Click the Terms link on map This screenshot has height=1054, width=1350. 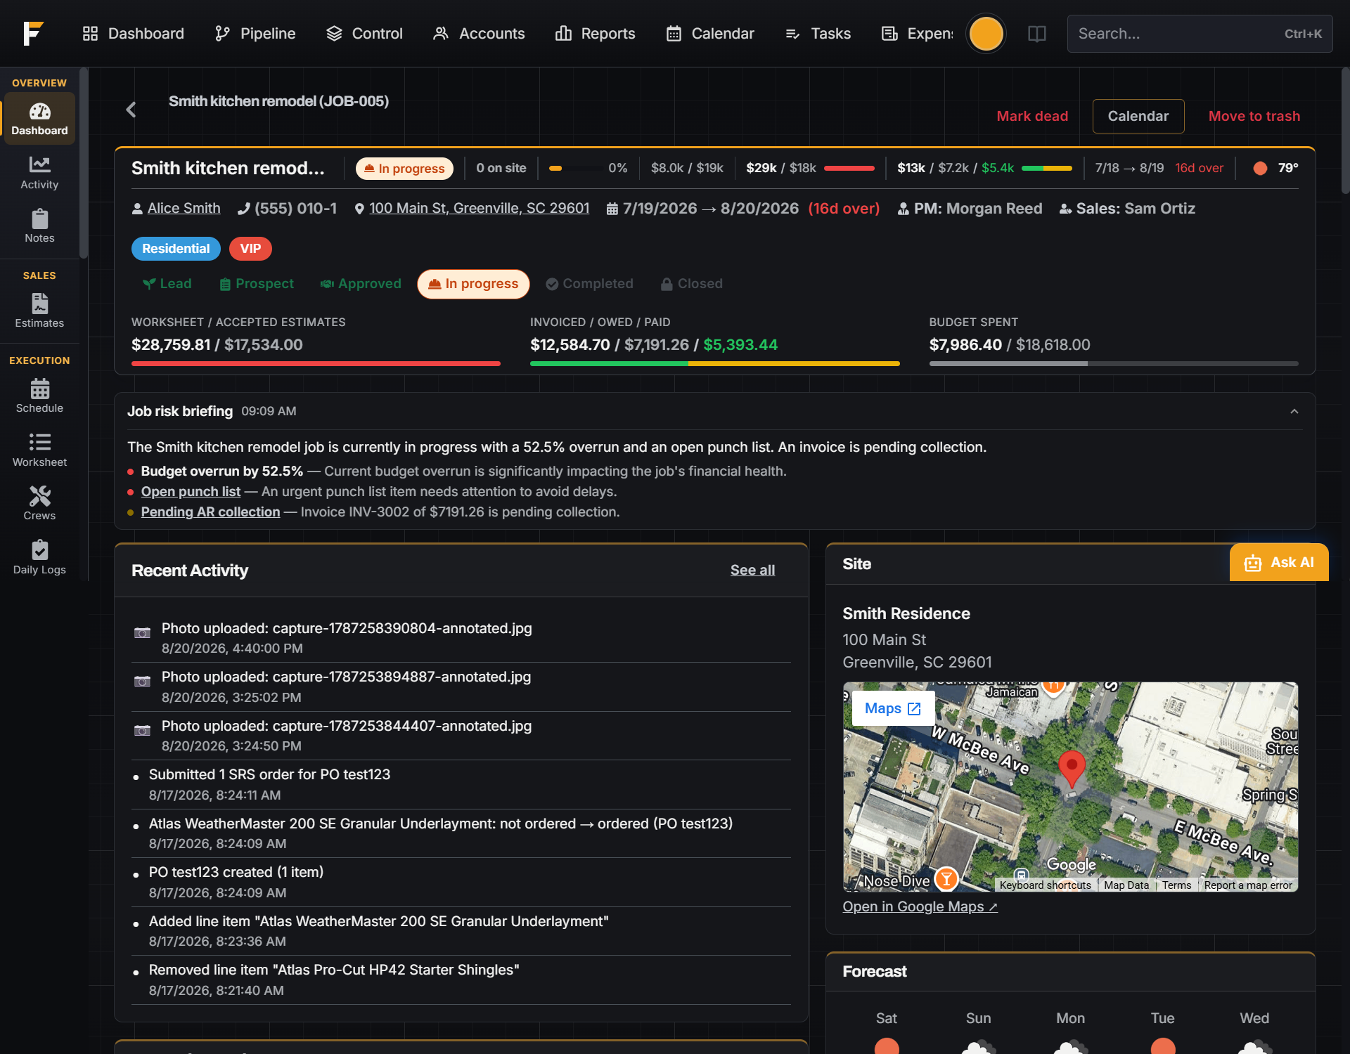pos(1176,885)
